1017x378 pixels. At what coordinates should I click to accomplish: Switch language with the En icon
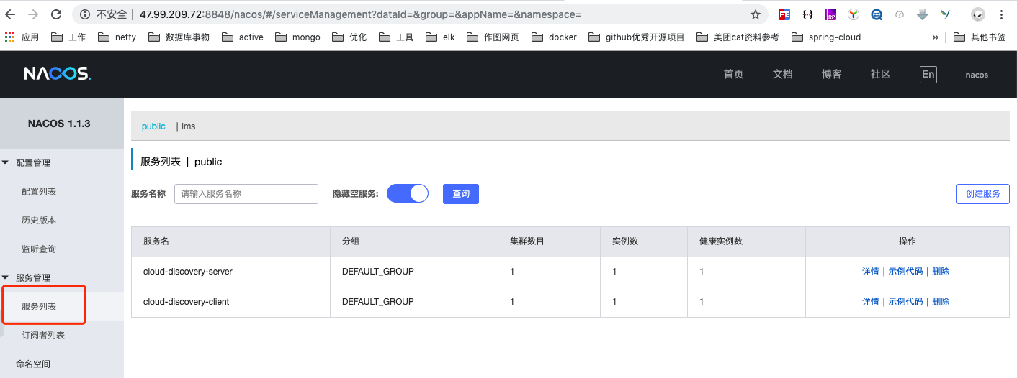click(928, 74)
